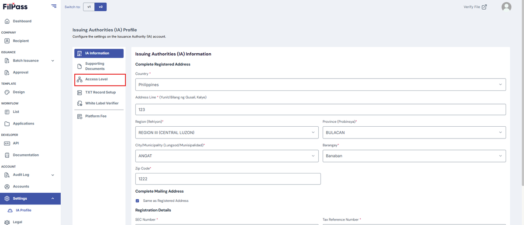This screenshot has width=524, height=225.
Task: Open Verify File link
Action: point(475,7)
